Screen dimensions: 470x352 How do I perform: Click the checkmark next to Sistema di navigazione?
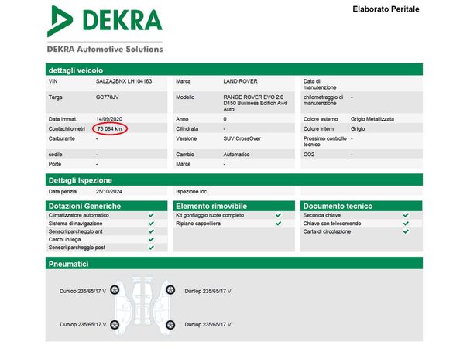coord(151,223)
